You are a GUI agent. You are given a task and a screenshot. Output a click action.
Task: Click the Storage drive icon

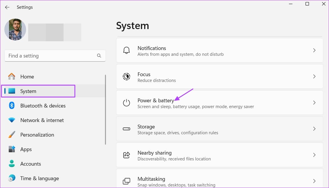(126, 129)
